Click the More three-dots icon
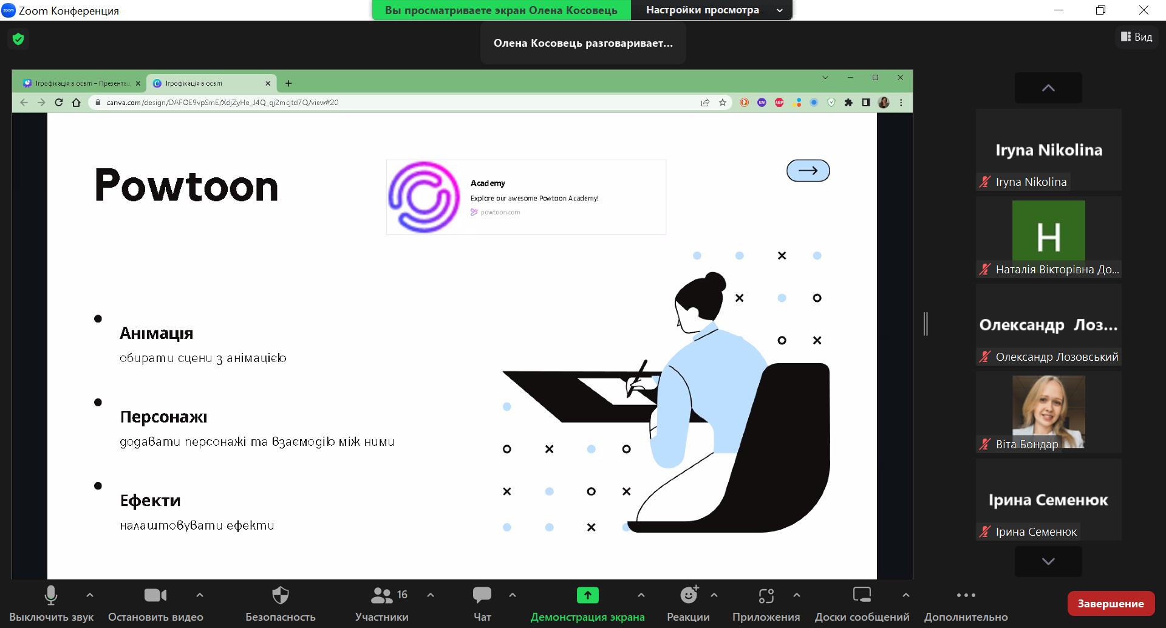 (x=966, y=596)
